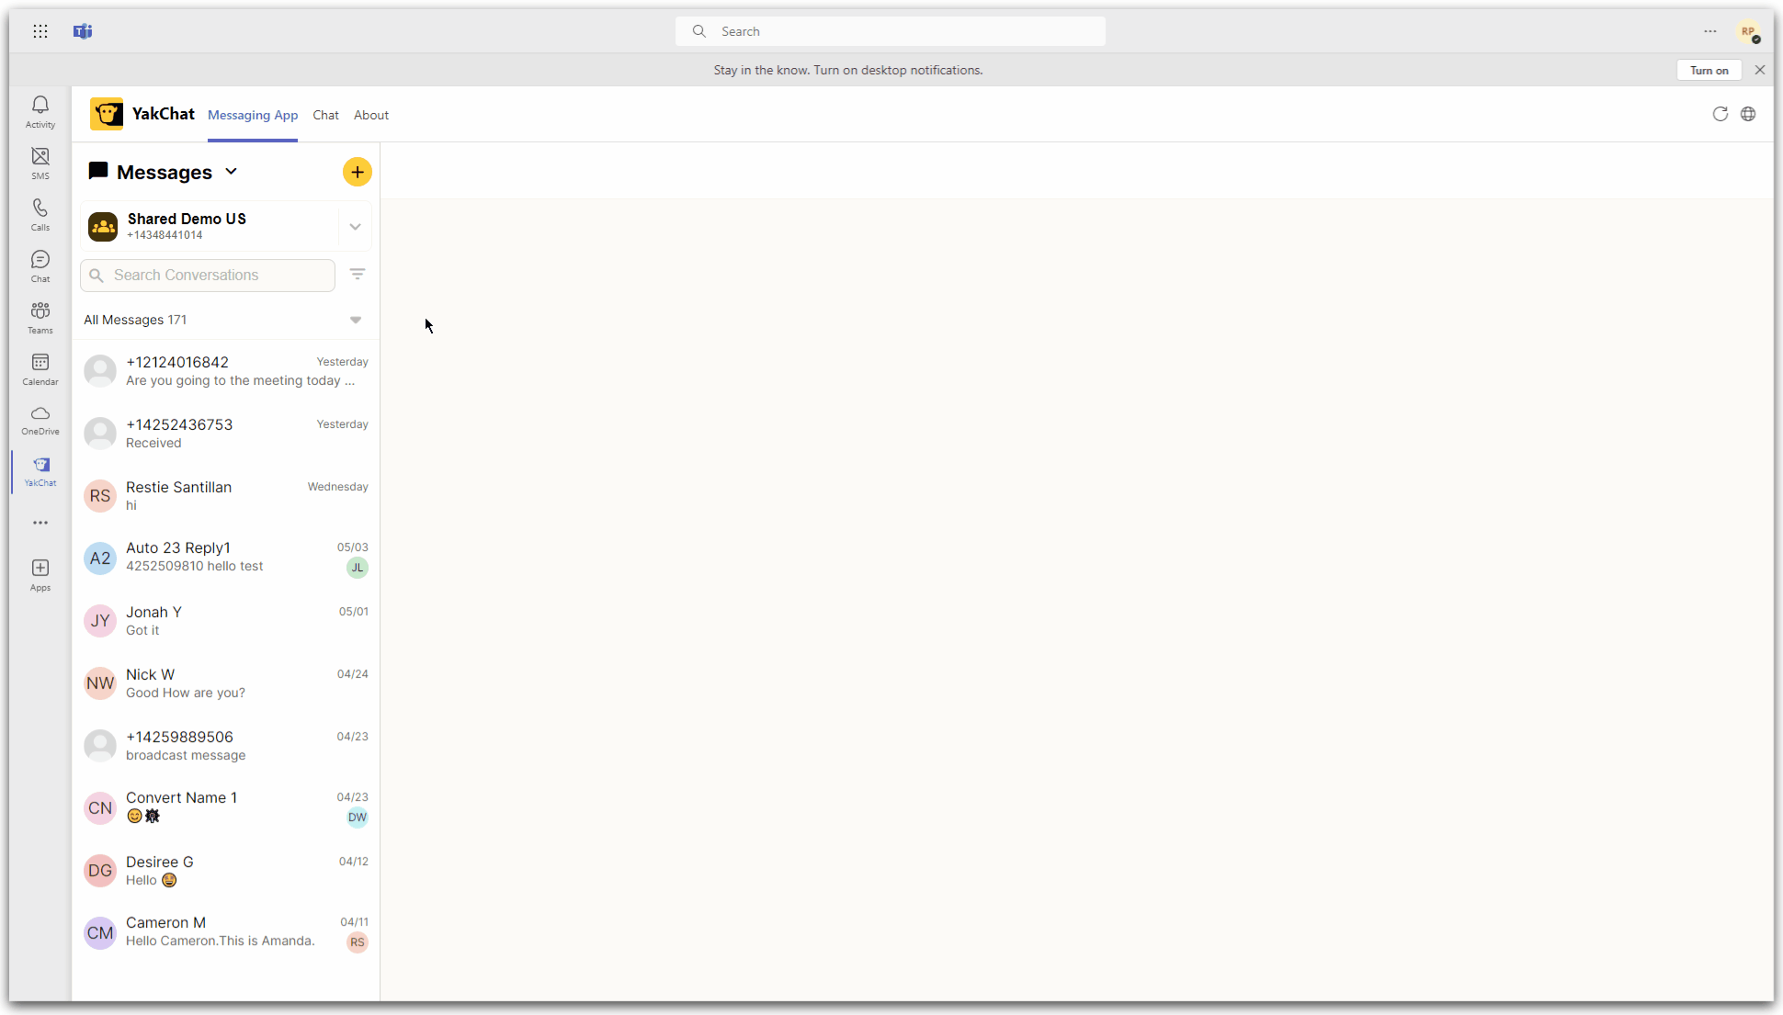The width and height of the screenshot is (1783, 1015).
Task: Click the Messages speech bubble icon
Action: (98, 171)
